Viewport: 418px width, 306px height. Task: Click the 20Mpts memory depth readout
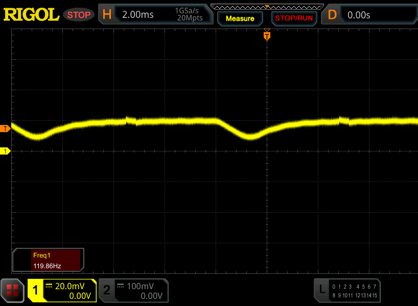[190, 18]
